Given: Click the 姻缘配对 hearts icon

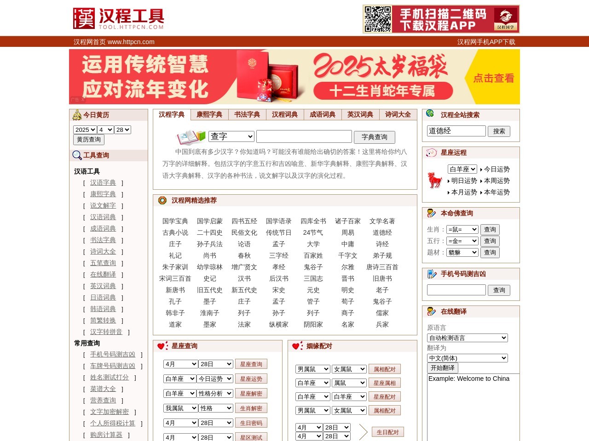Looking at the screenshot, I should click(x=297, y=346).
